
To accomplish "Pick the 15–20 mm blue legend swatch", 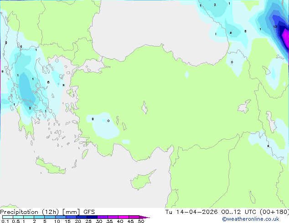I will [71, 217].
